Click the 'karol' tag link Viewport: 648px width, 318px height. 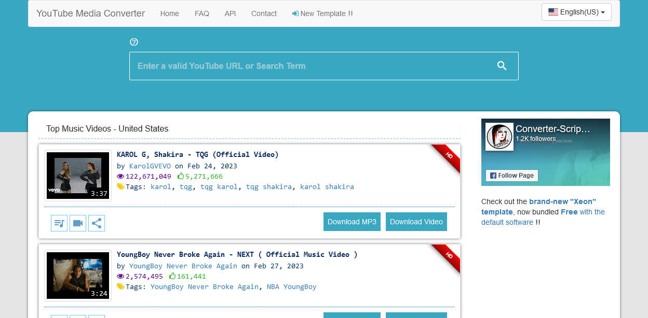click(161, 186)
